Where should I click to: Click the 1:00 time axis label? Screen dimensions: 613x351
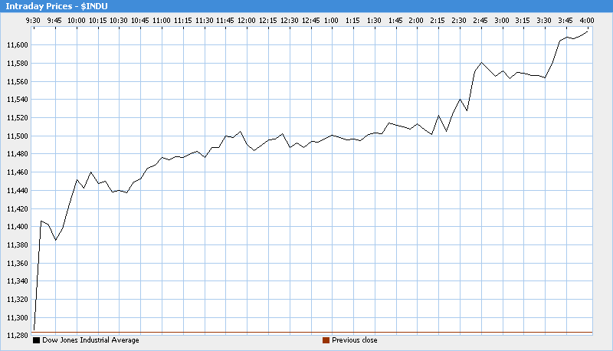click(x=331, y=20)
